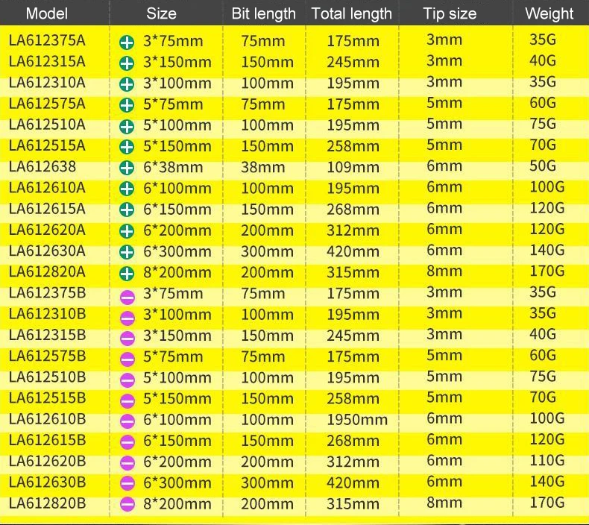
Task: Select model name LA612820B
Action: (x=47, y=503)
